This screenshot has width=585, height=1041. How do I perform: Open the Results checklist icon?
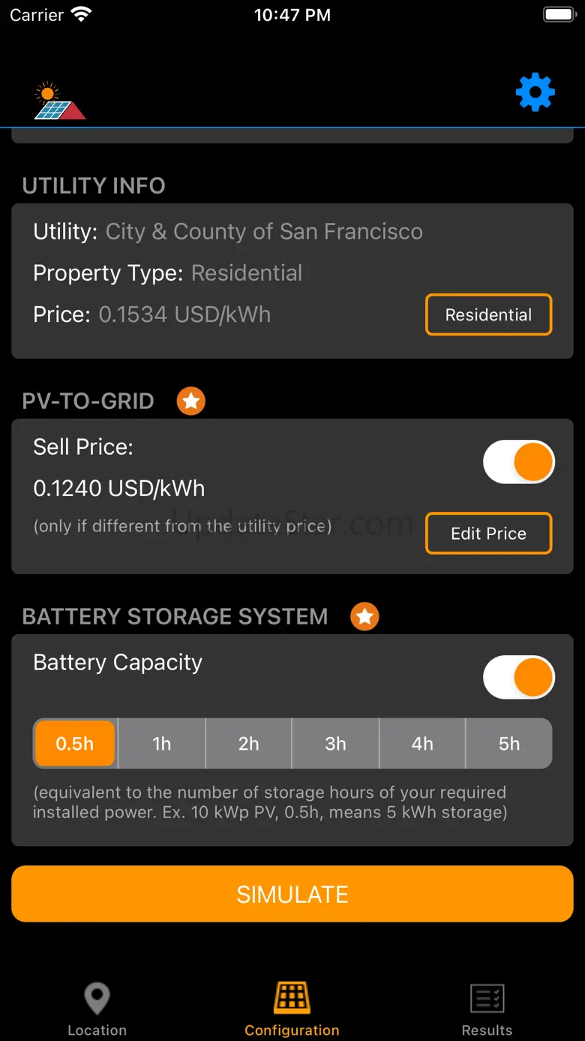tap(487, 998)
